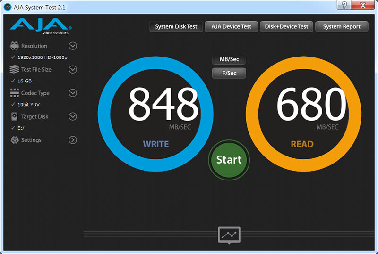The height and width of the screenshot is (254, 378).
Task: Click the Codec Type label
Action: pos(35,93)
